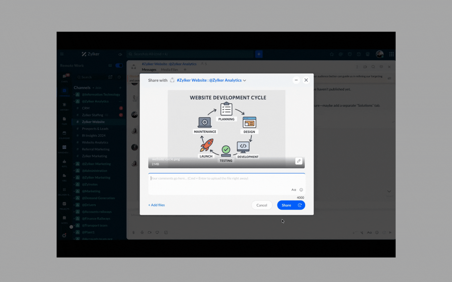Click the Search in All field
Image resolution: width=452 pixels, height=282 pixels.
click(x=190, y=54)
